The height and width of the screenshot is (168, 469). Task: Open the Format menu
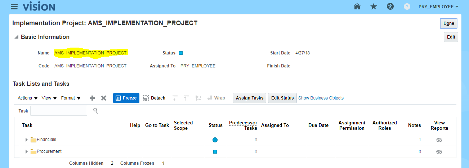tap(71, 98)
